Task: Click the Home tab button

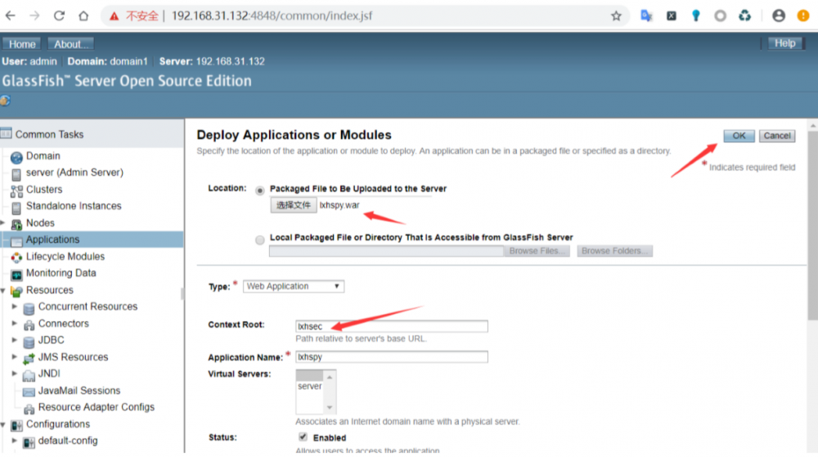Action: coord(22,44)
